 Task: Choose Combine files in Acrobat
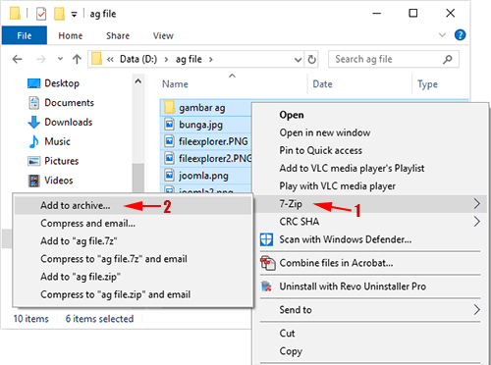370,263
